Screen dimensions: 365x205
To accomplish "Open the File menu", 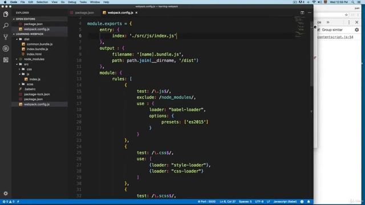I will (x=23, y=2).
